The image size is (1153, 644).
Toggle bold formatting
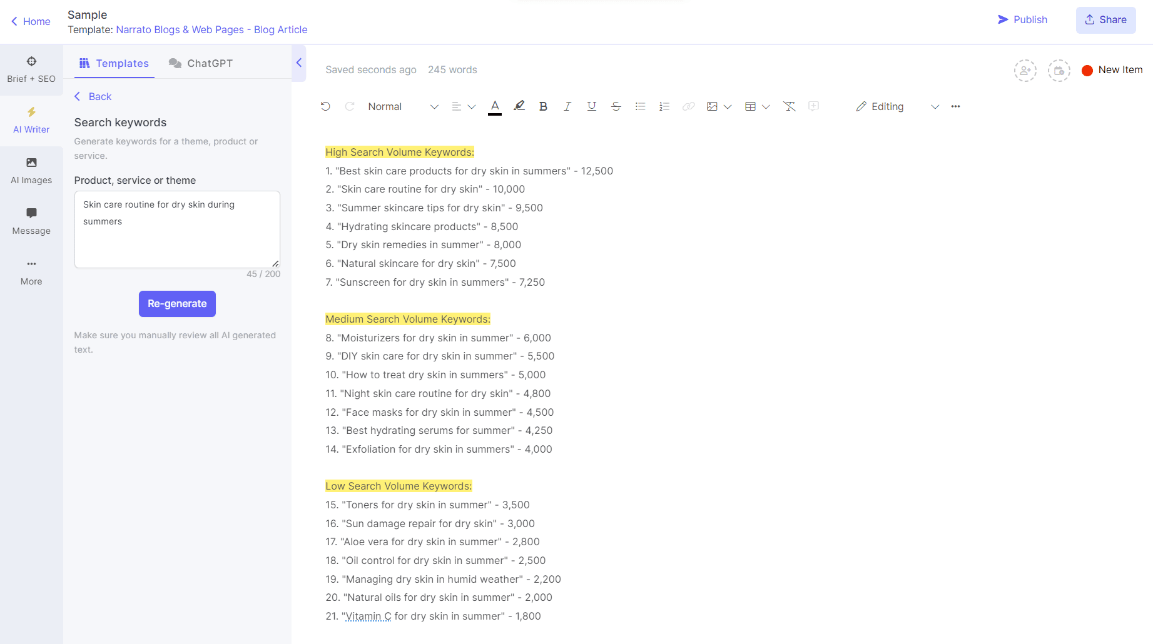[x=543, y=106]
